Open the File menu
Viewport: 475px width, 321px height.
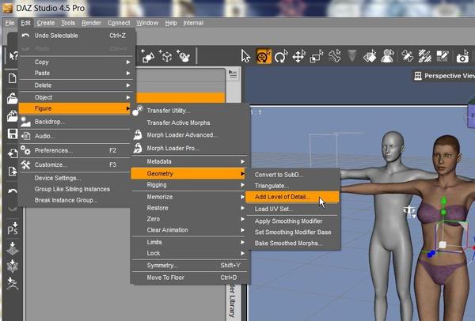pos(9,23)
